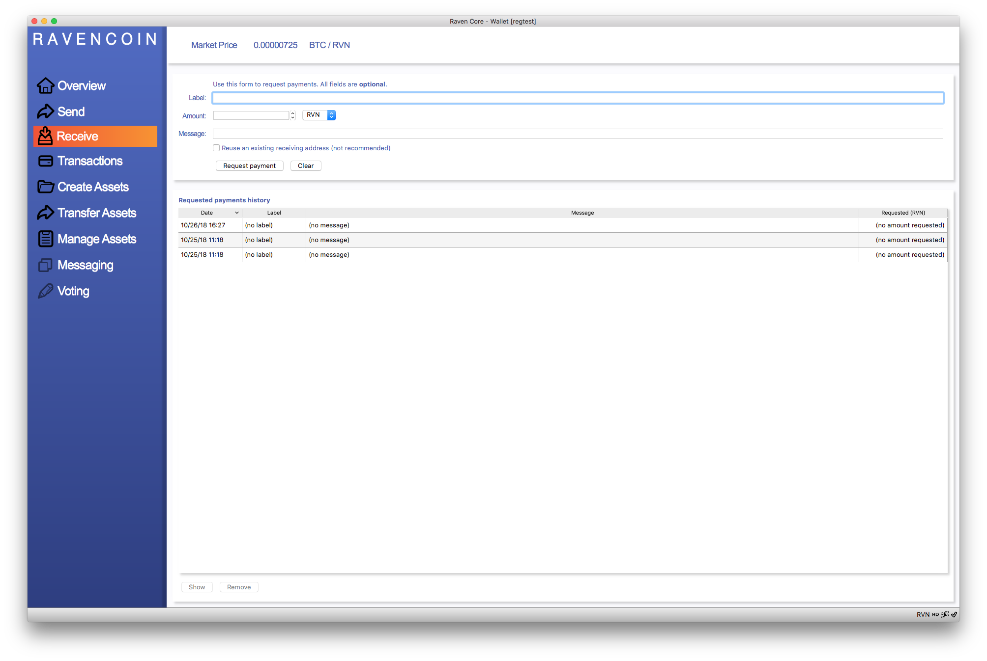Click the HD wallet status indicator
The width and height of the screenshot is (987, 661).
[x=935, y=614]
